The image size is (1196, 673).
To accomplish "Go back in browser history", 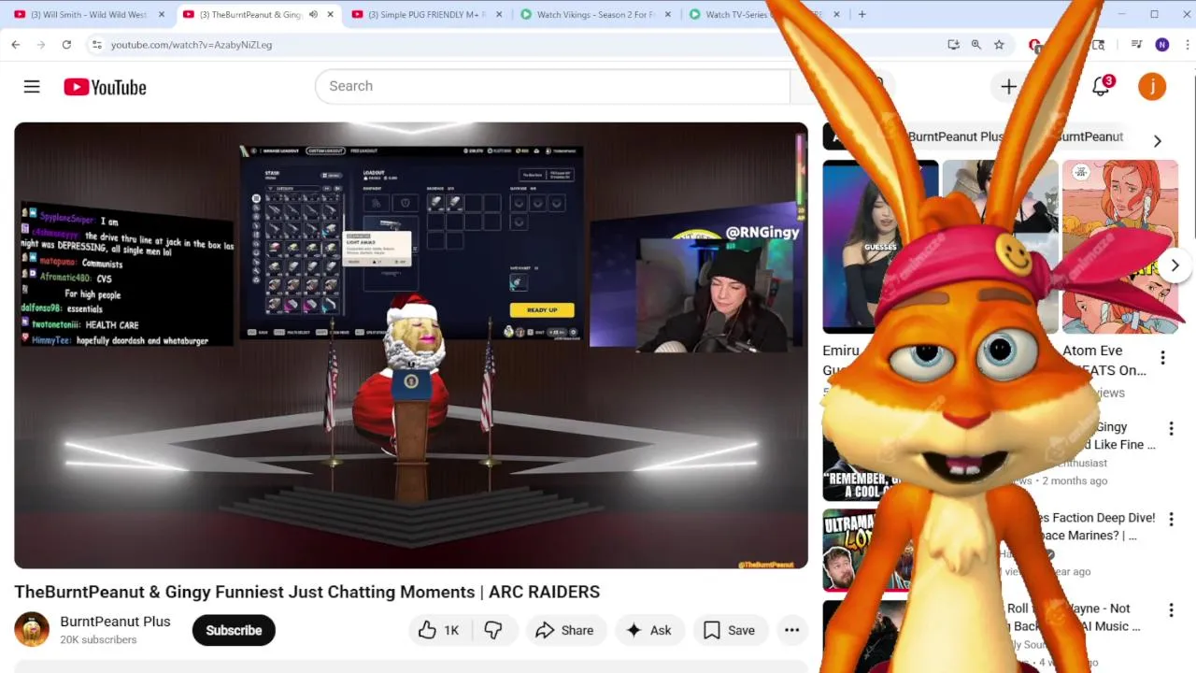I will (x=16, y=44).
